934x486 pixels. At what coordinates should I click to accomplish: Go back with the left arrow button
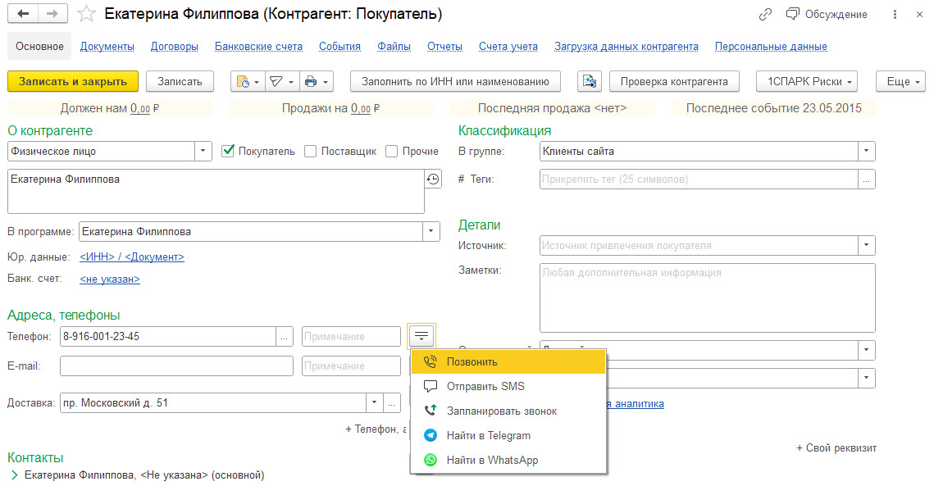[x=23, y=14]
